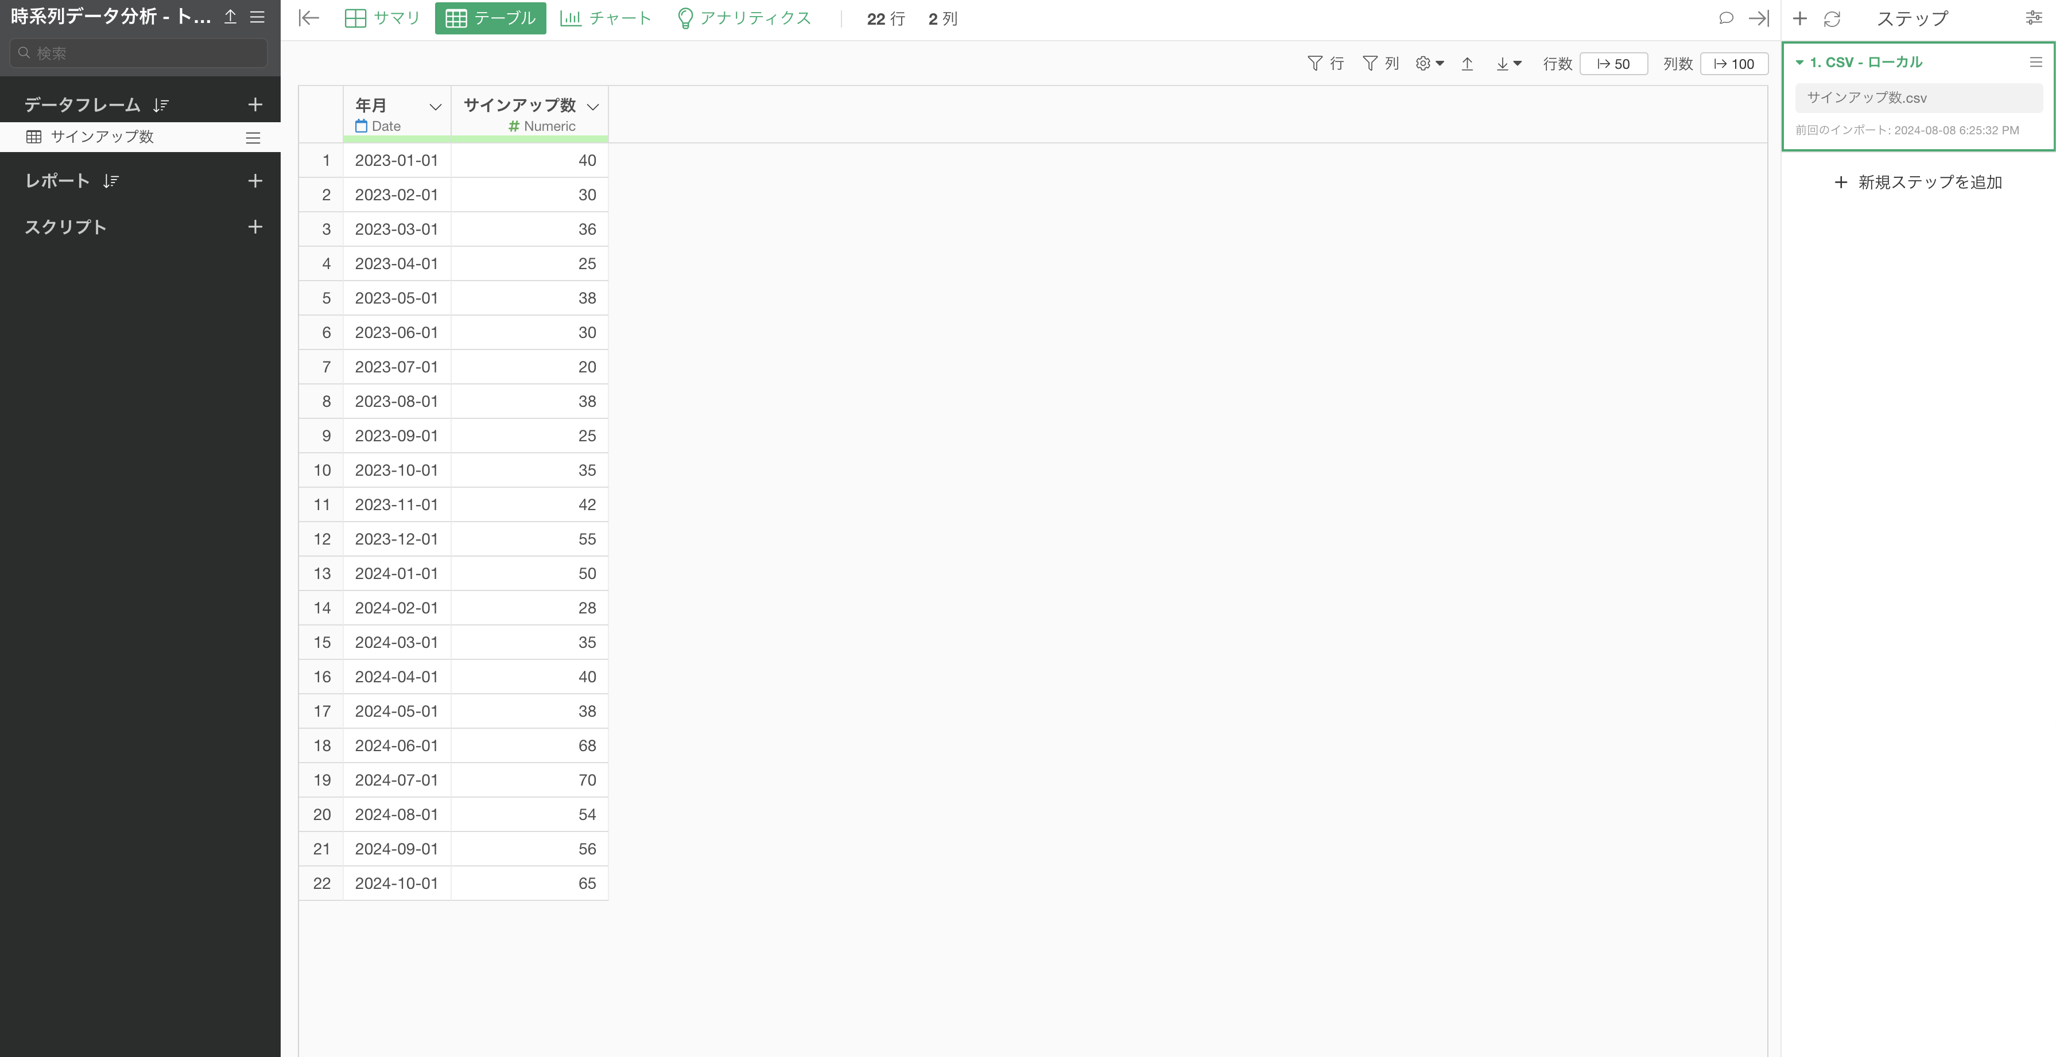Click the value 70 in row 19
This screenshot has width=2056, height=1057.
coord(587,780)
